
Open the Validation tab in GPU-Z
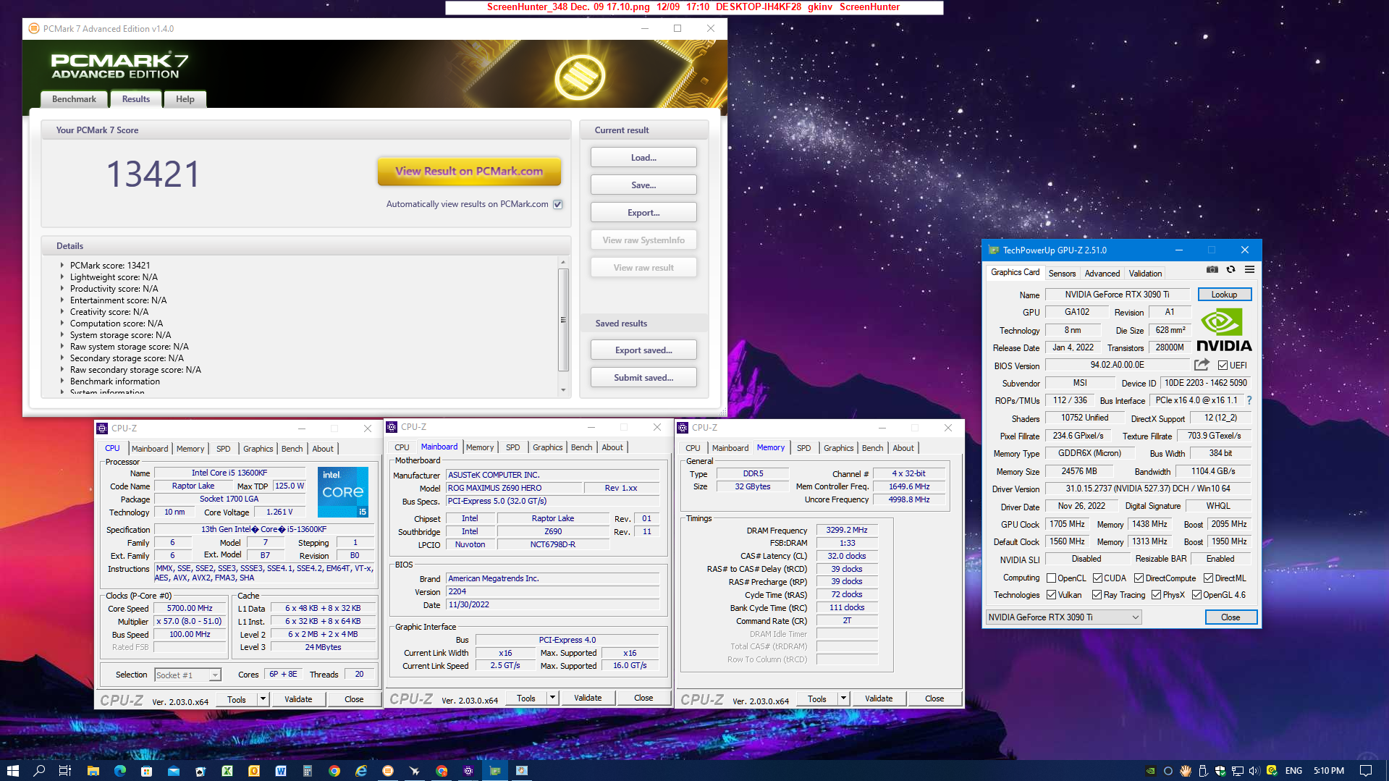[1145, 274]
